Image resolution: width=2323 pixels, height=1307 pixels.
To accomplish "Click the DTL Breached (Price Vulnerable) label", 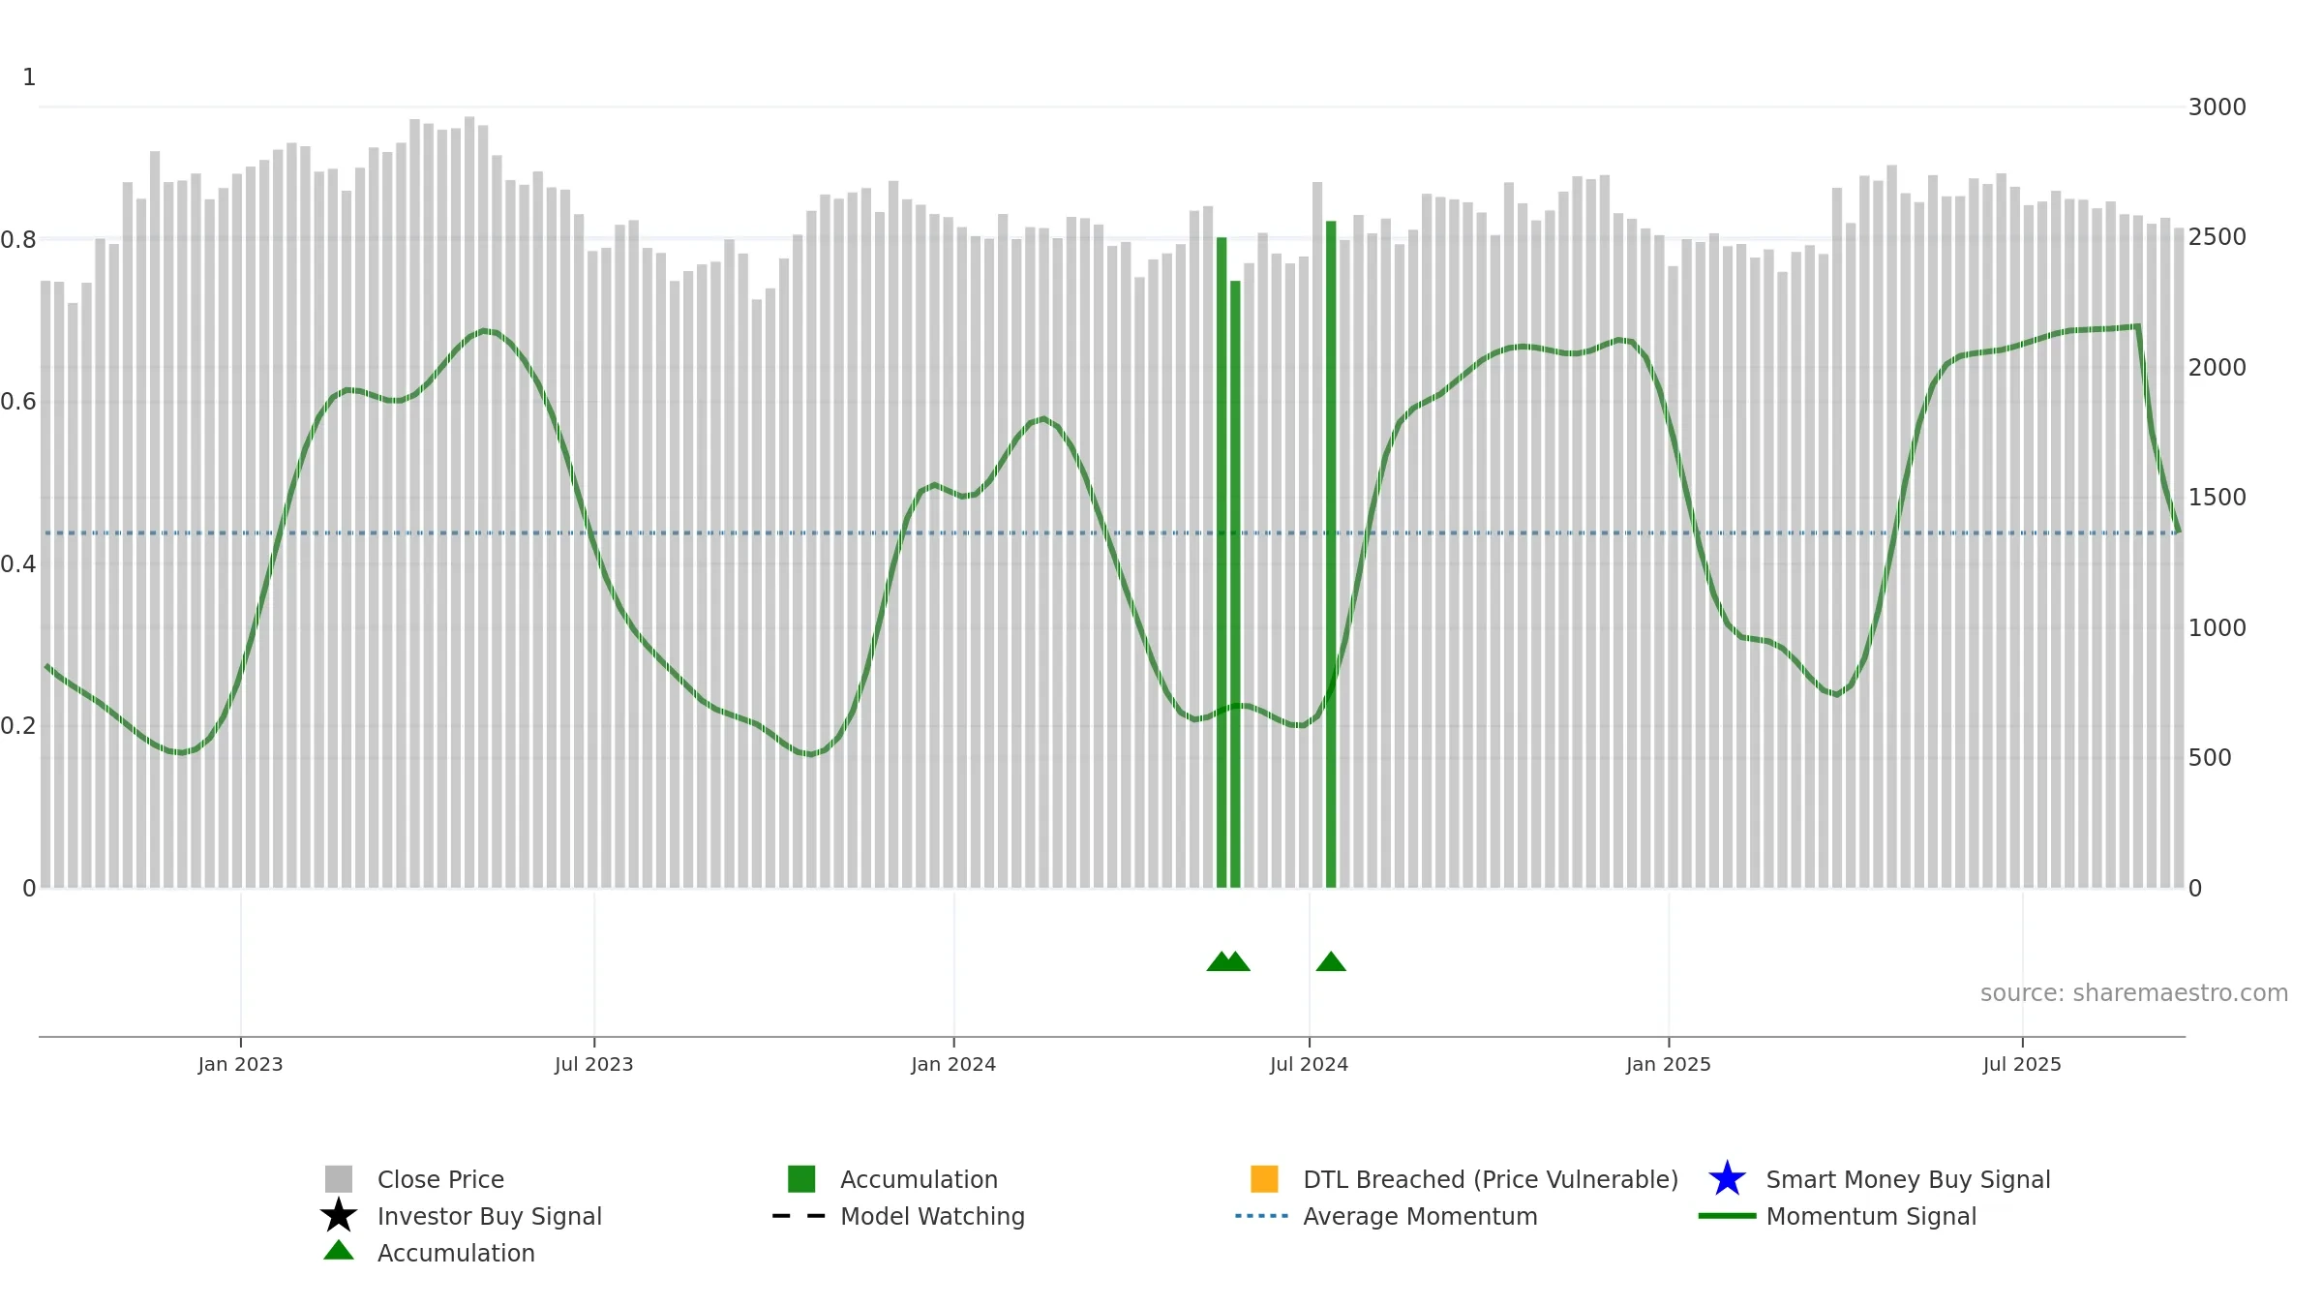I will 1491,1179.
